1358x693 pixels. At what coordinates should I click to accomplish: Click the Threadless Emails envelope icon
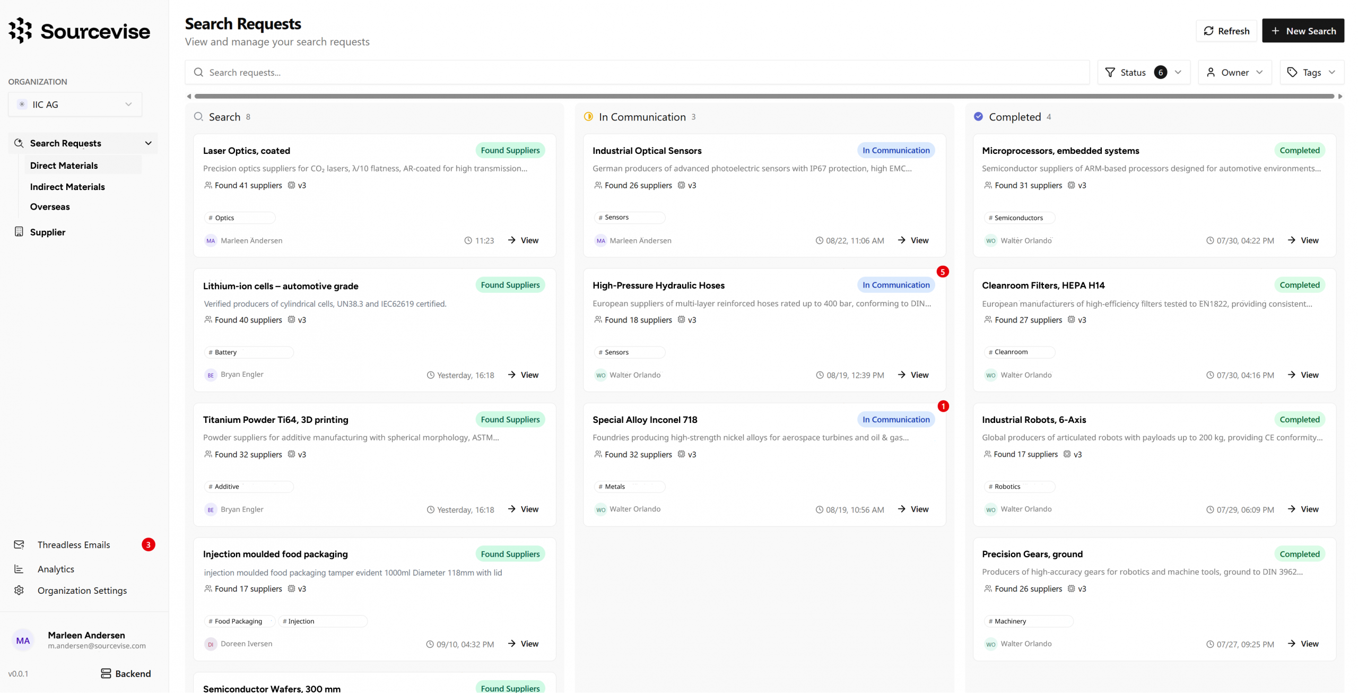coord(19,544)
